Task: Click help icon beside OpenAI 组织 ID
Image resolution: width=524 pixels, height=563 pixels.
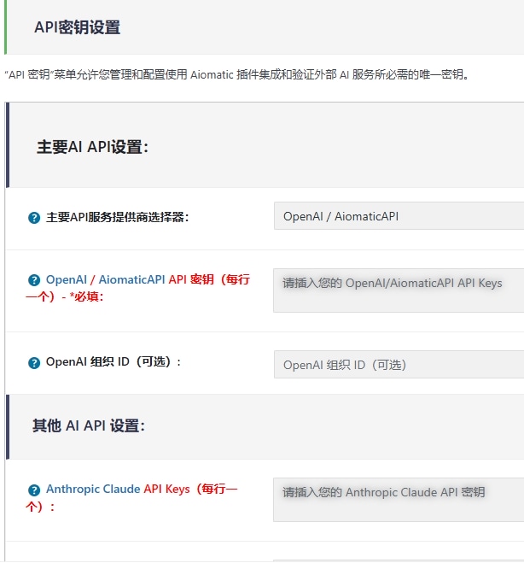Action: [x=34, y=362]
